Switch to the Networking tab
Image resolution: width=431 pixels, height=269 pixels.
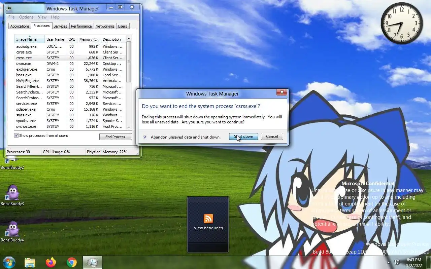(x=105, y=26)
